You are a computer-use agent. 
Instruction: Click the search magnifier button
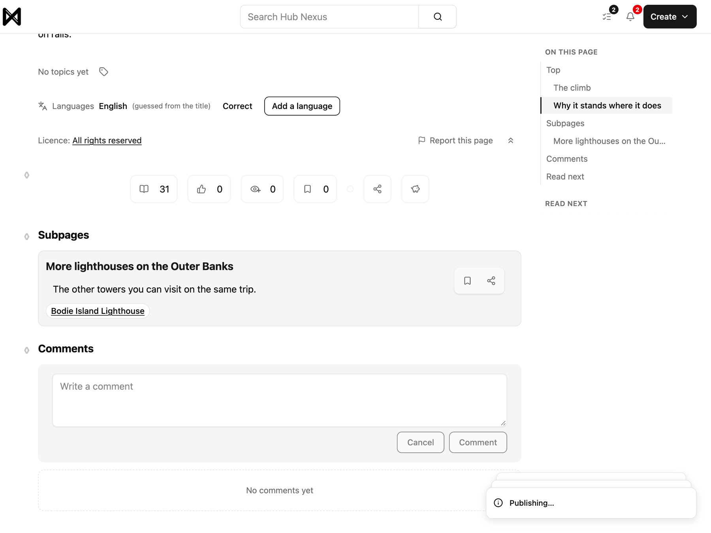point(437,17)
